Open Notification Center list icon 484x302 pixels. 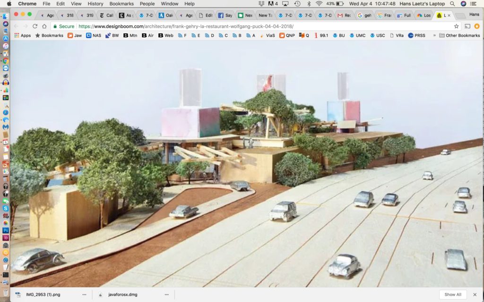473,4
